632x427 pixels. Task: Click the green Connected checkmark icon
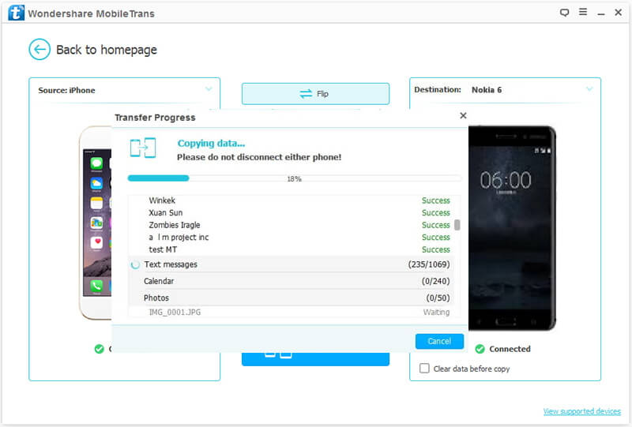click(480, 349)
